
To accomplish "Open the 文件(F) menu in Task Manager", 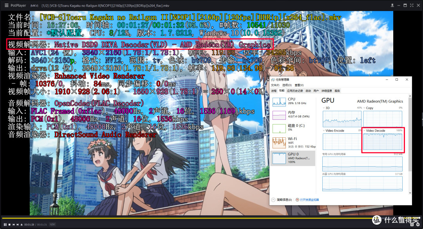I will click(x=275, y=85).
